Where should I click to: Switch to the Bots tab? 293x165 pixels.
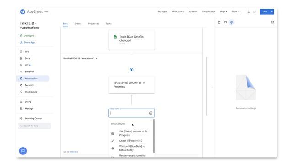click(x=65, y=24)
